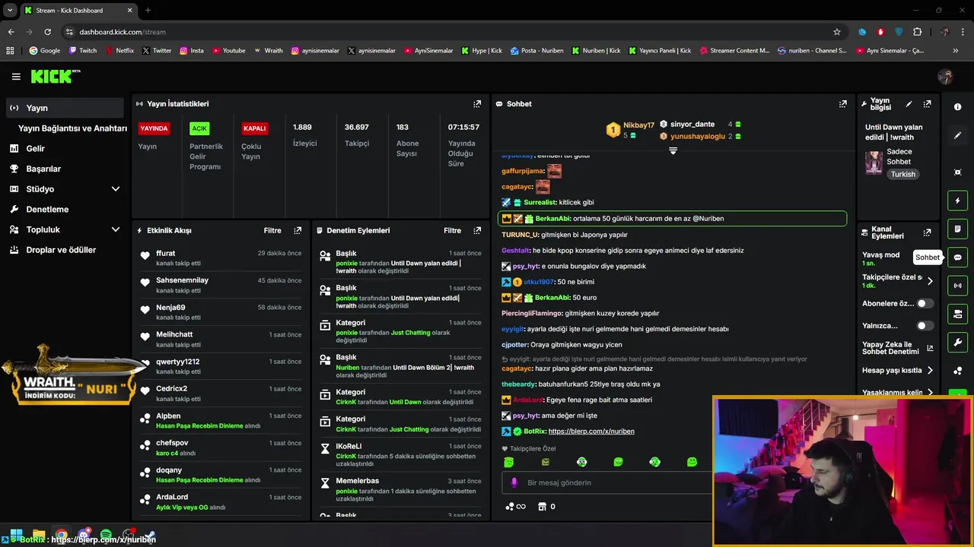Open the Youtube bookmark

pos(229,51)
